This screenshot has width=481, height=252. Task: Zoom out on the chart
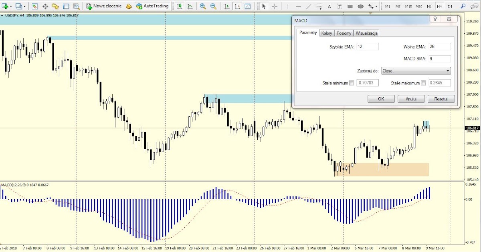(x=213, y=6)
